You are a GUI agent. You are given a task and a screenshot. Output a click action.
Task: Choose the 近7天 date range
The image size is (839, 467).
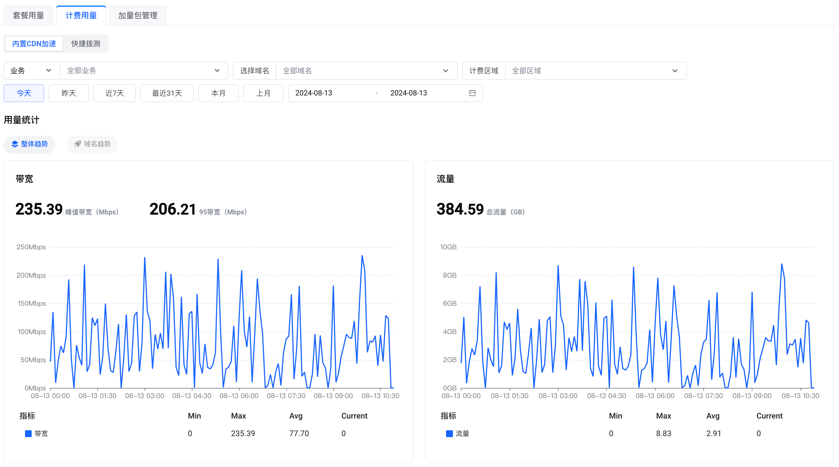click(115, 93)
